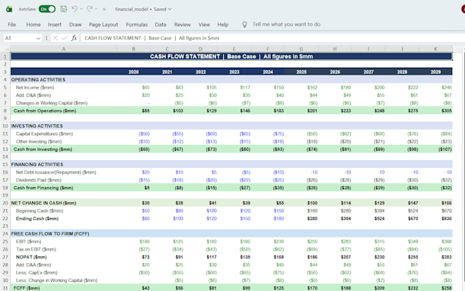Screen dimensions: 465x291
Task: Click 2029 Cash from Investing value ($107)
Action: click(445, 149)
